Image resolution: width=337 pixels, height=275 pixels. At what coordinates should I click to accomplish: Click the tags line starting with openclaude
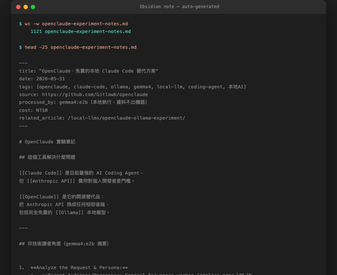pyautogui.click(x=132, y=87)
